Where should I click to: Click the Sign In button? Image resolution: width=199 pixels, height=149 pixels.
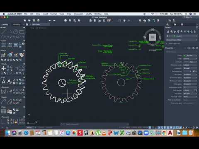tap(187, 17)
